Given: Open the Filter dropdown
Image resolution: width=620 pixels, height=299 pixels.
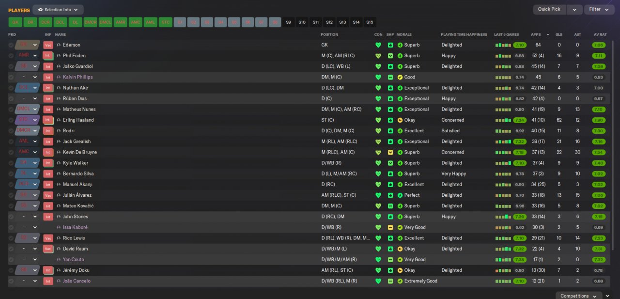Looking at the screenshot, I should (x=599, y=9).
